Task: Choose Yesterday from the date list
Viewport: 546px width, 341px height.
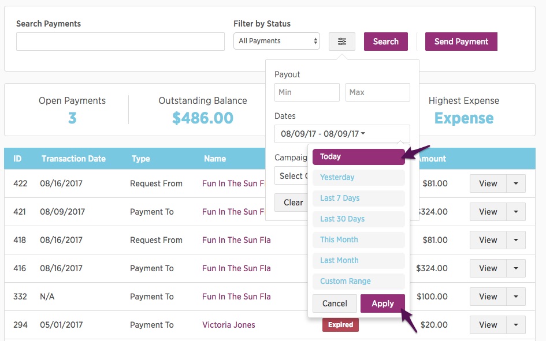Action: [359, 177]
